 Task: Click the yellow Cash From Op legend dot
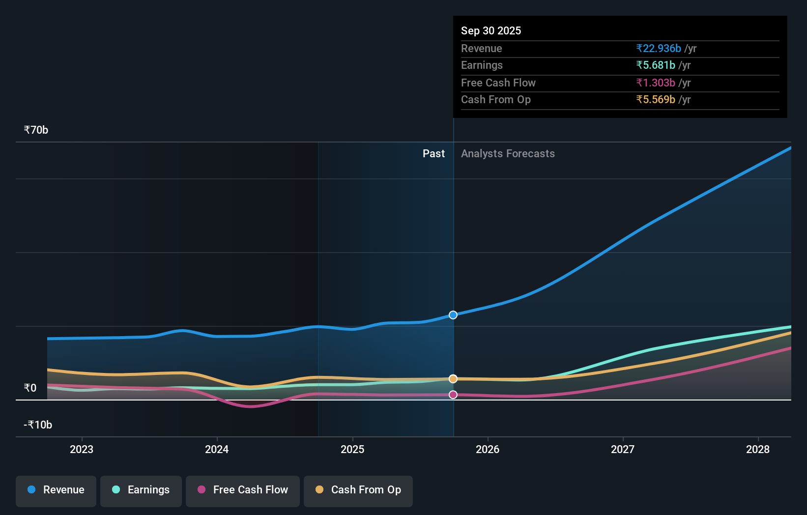[320, 490]
